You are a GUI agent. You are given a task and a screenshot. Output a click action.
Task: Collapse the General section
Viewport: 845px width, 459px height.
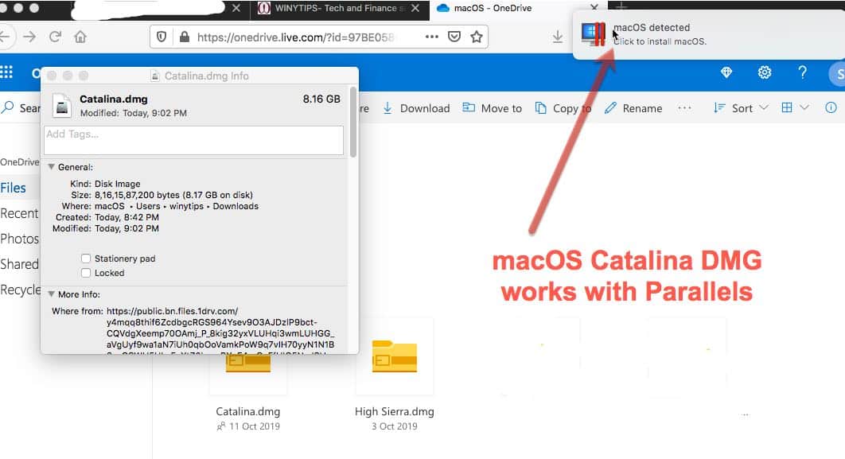(x=51, y=167)
